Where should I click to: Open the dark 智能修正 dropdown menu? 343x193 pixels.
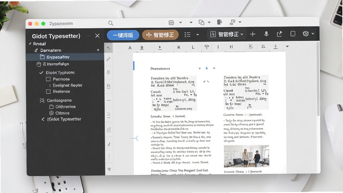(x=227, y=34)
